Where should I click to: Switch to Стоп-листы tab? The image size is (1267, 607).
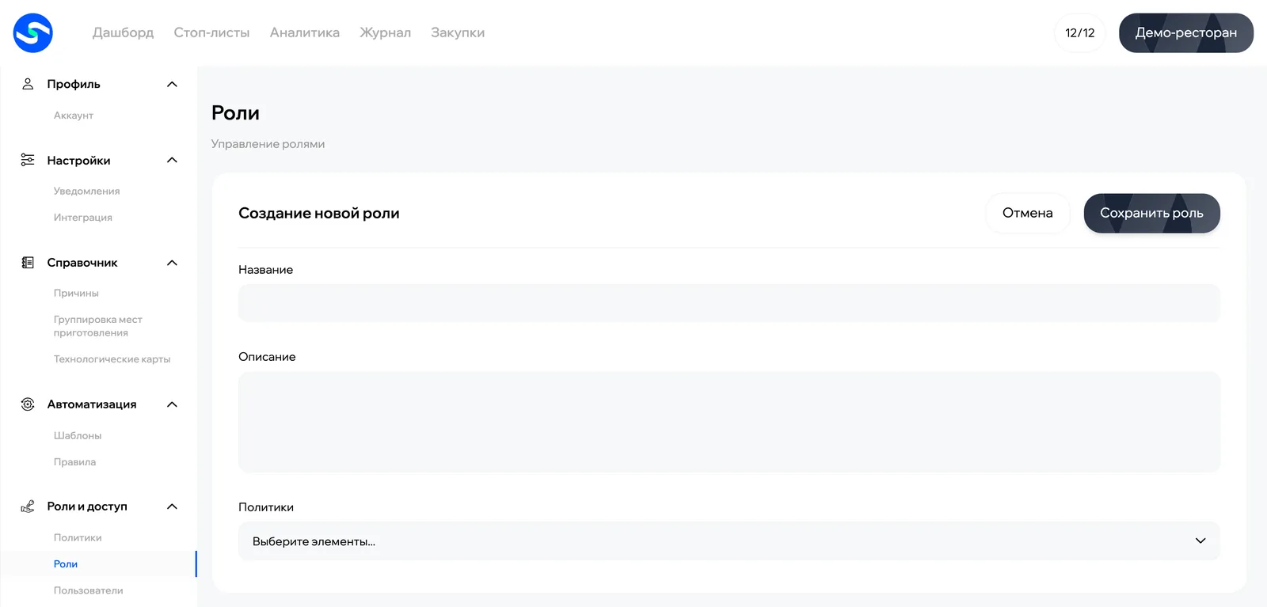click(x=211, y=32)
